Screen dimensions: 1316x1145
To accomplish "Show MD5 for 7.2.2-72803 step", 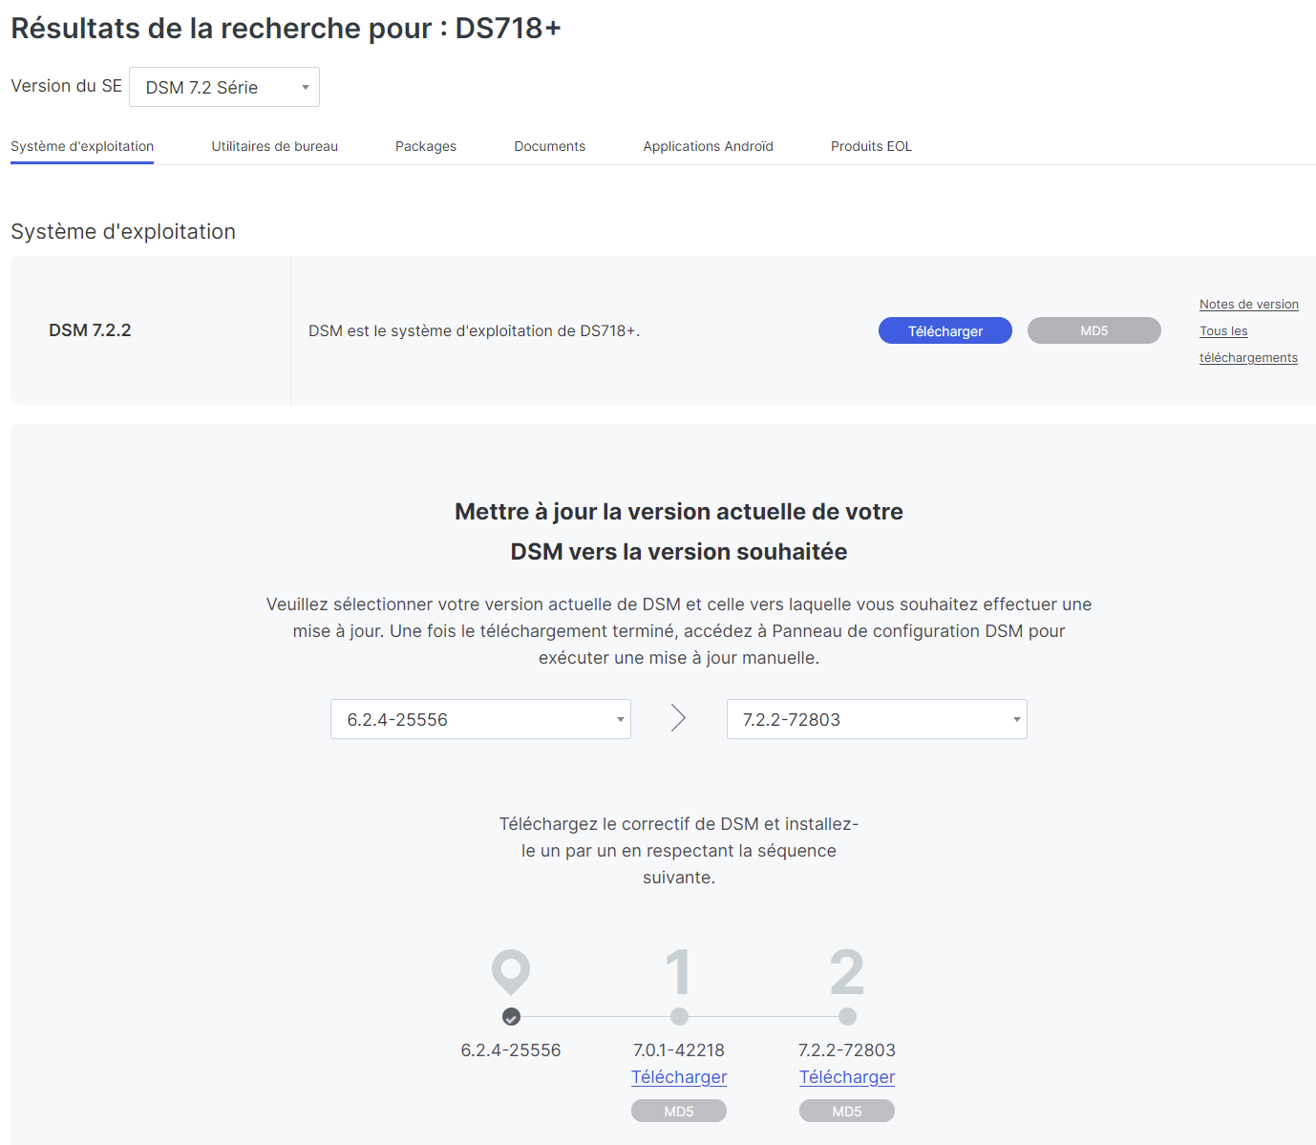I will [x=847, y=1111].
